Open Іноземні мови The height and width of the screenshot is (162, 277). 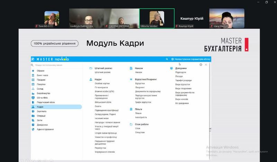[101, 118]
